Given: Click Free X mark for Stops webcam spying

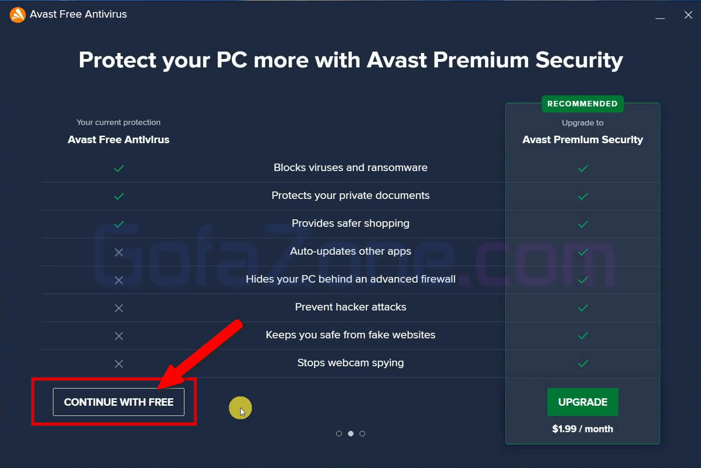Looking at the screenshot, I should [119, 364].
